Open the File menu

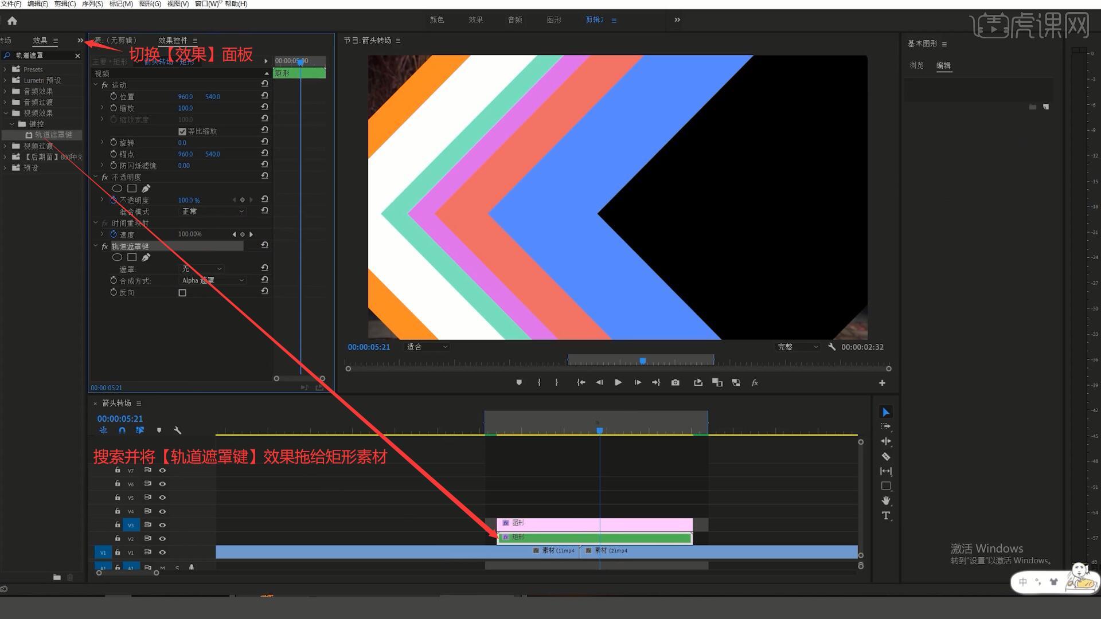pos(11,4)
